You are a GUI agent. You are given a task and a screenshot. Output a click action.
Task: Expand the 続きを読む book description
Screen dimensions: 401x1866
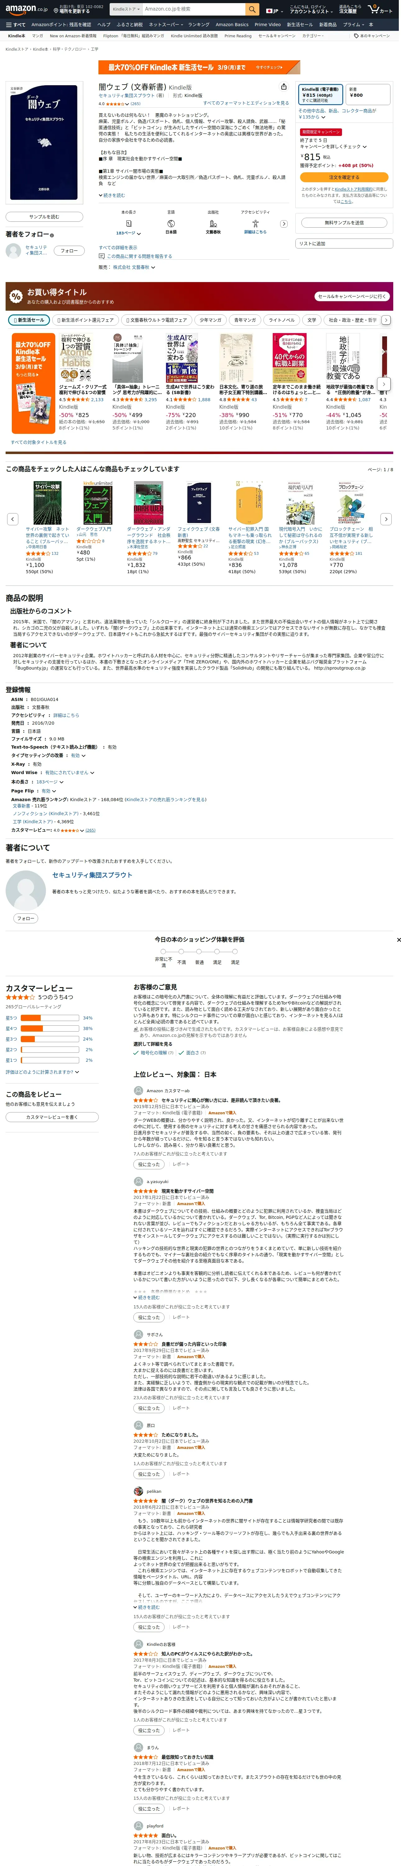click(x=112, y=196)
